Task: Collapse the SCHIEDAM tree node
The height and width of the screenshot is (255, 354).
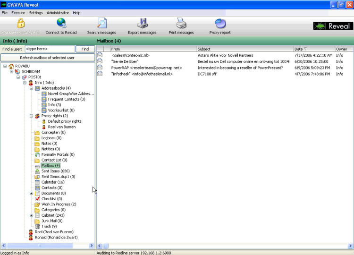Action: (11, 72)
